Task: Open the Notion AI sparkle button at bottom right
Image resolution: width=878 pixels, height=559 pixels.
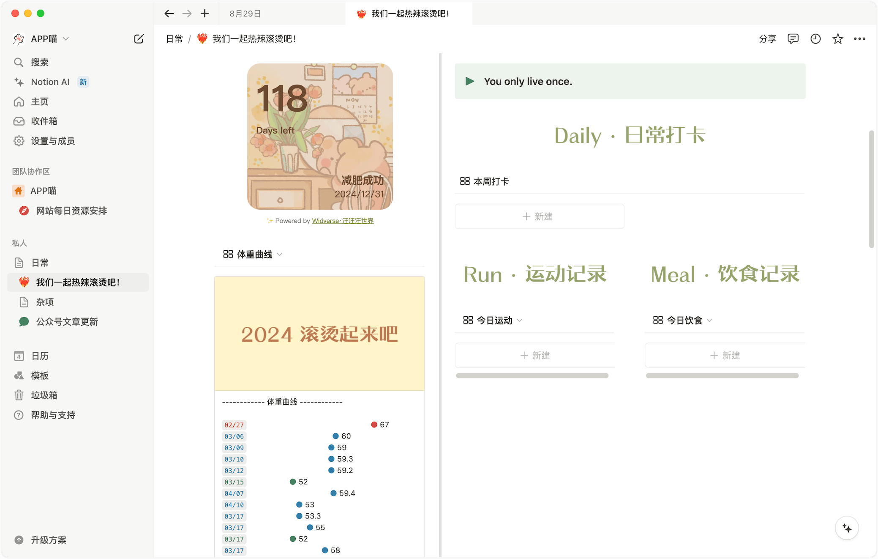Action: click(847, 528)
